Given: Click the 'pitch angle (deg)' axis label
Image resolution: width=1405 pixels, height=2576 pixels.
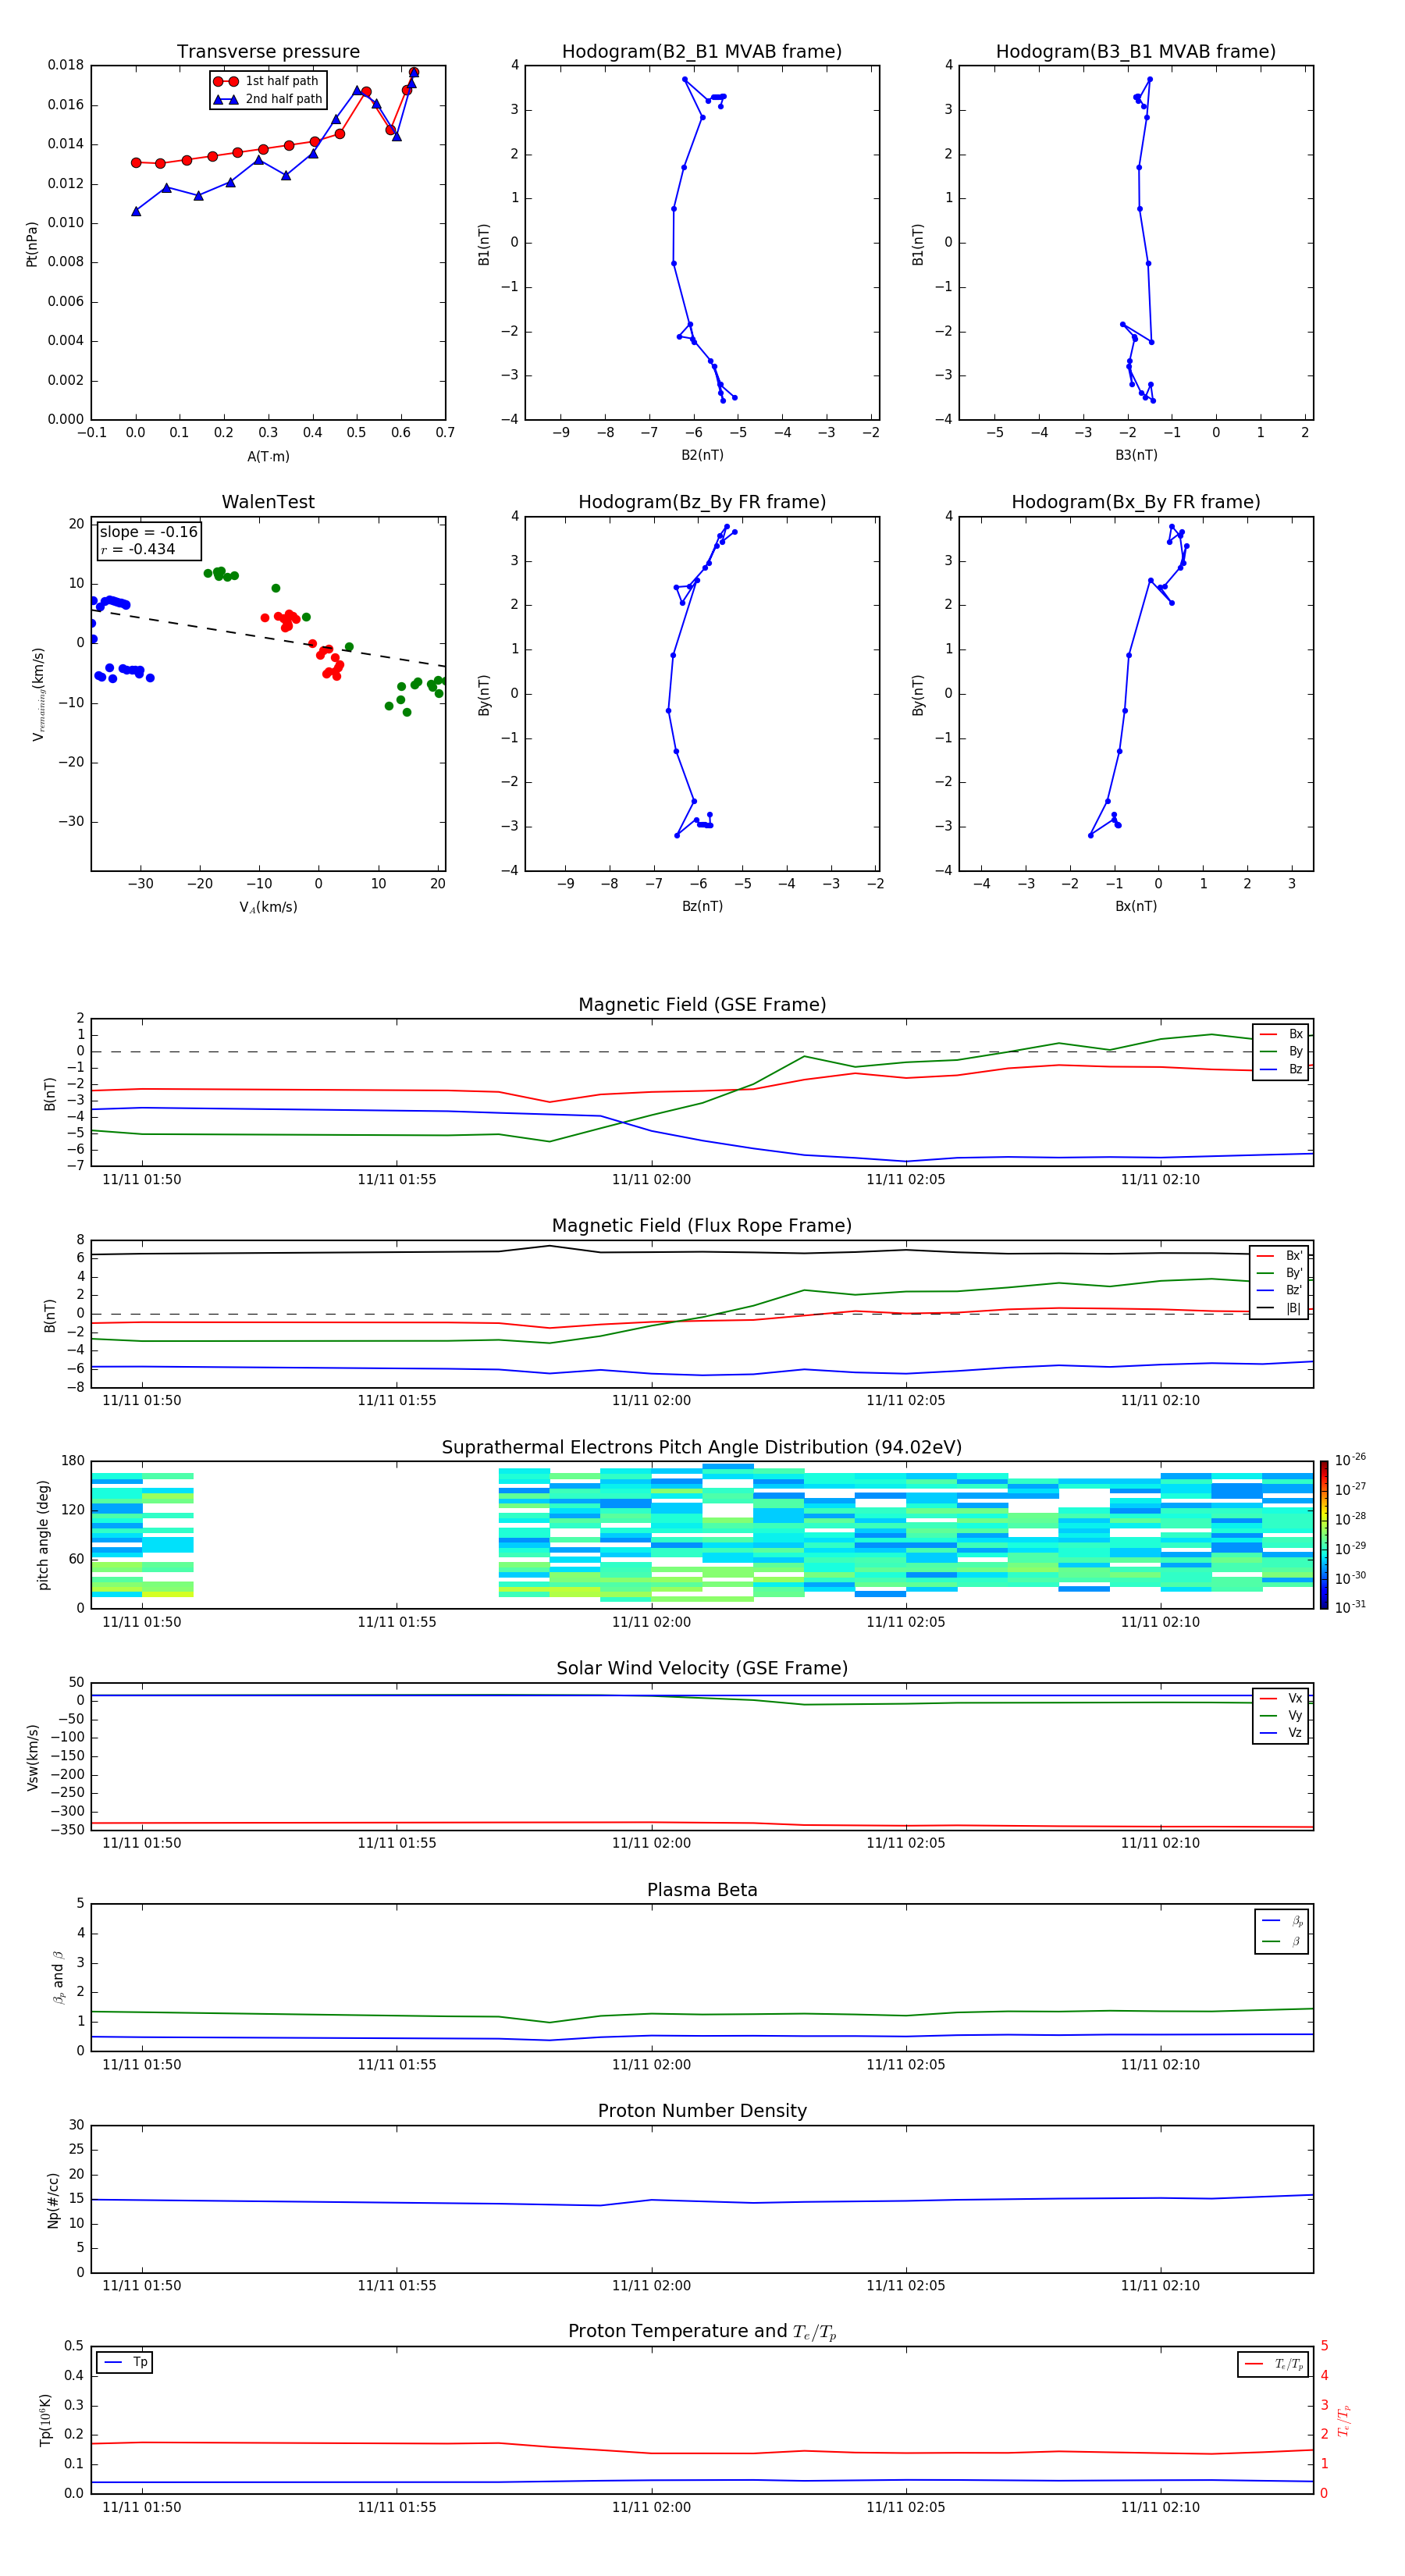Looking at the screenshot, I should point(43,1535).
